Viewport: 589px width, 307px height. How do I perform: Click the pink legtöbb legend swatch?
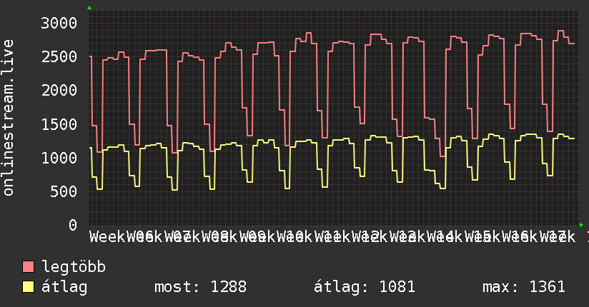(x=28, y=266)
